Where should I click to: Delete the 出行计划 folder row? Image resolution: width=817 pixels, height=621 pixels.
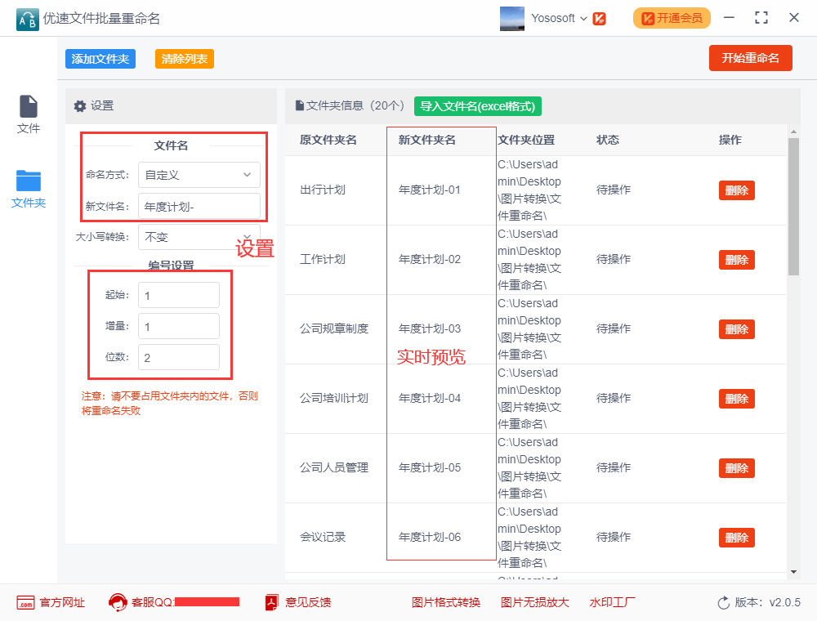coord(737,190)
